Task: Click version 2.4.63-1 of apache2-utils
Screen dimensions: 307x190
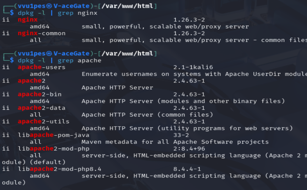Action: [x=189, y=122]
